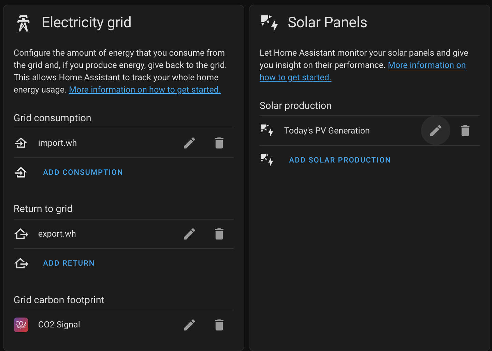492x351 pixels.
Task: Click the CO2 Signal badge icon
Action: 21,325
